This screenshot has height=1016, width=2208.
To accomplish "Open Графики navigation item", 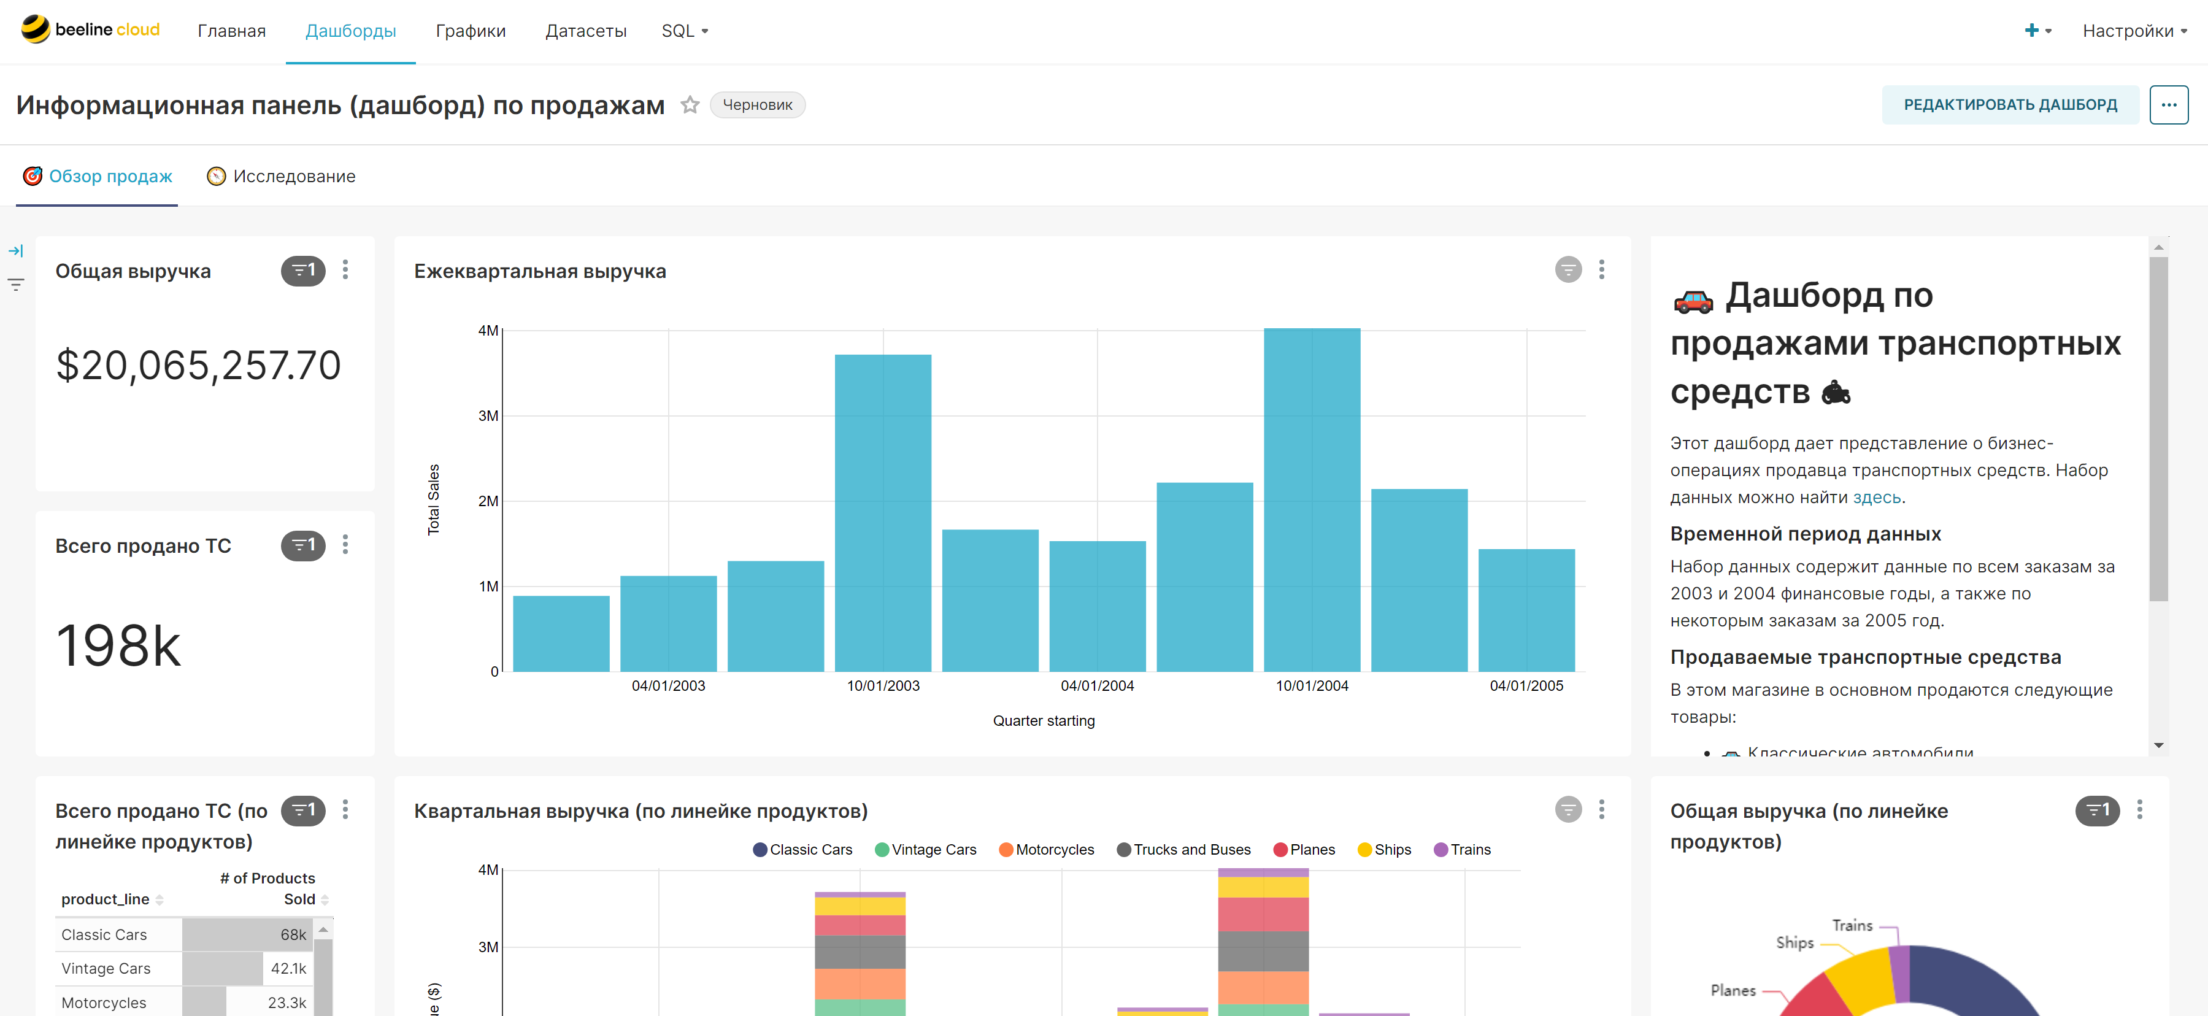I will 471,31.
